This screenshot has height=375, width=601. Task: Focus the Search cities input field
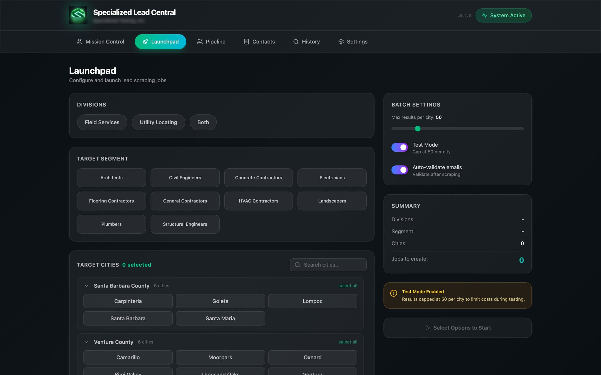tap(328, 265)
